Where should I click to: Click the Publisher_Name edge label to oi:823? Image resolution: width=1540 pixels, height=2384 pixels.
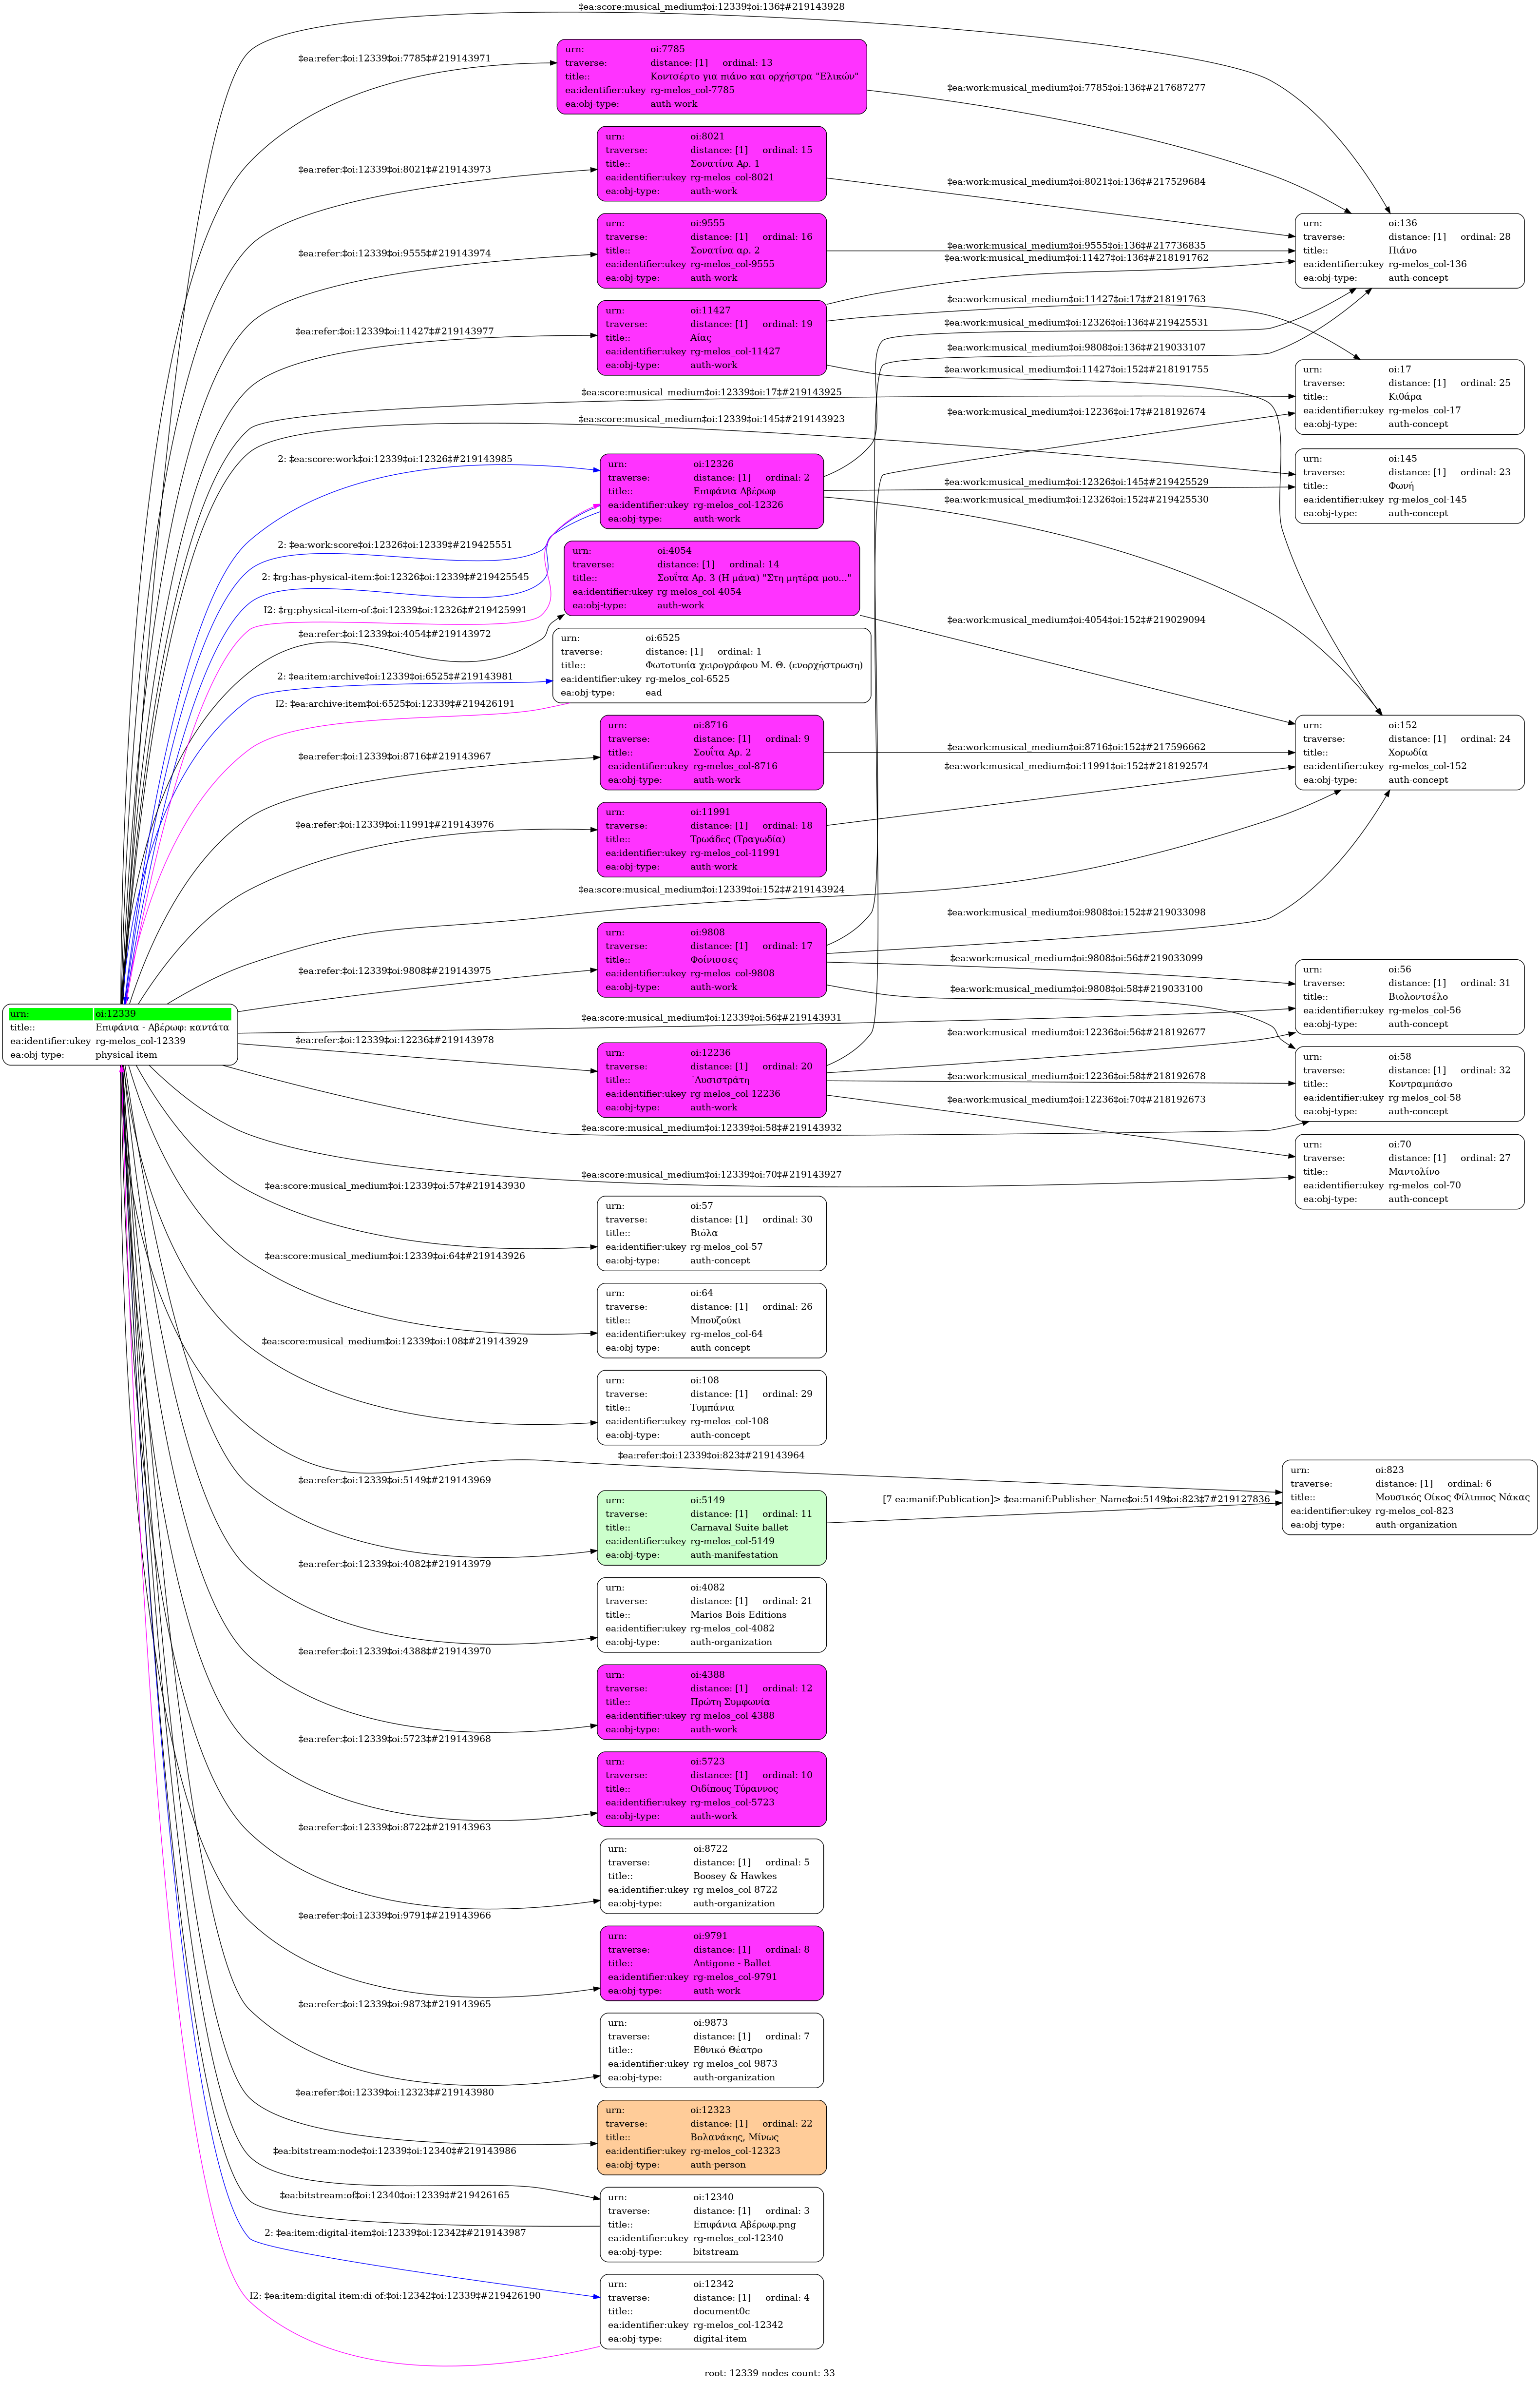coord(1075,1499)
